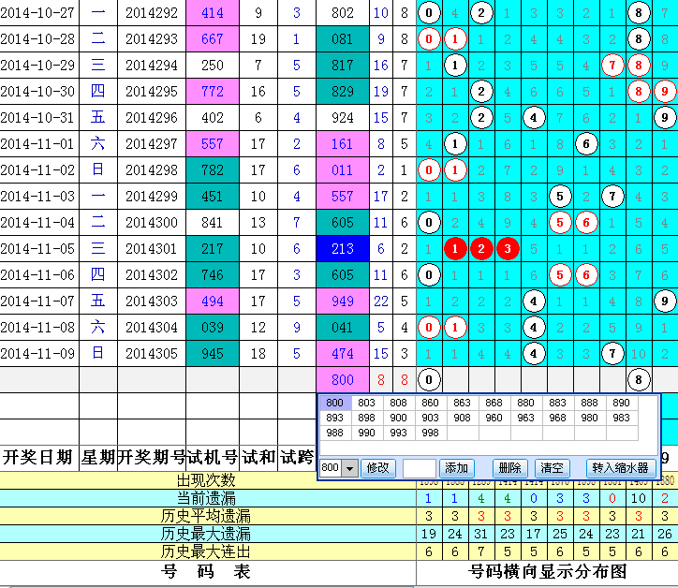Select circled 8 in the 800 prediction row
Viewport: 678px width, 588px height.
tap(638, 380)
